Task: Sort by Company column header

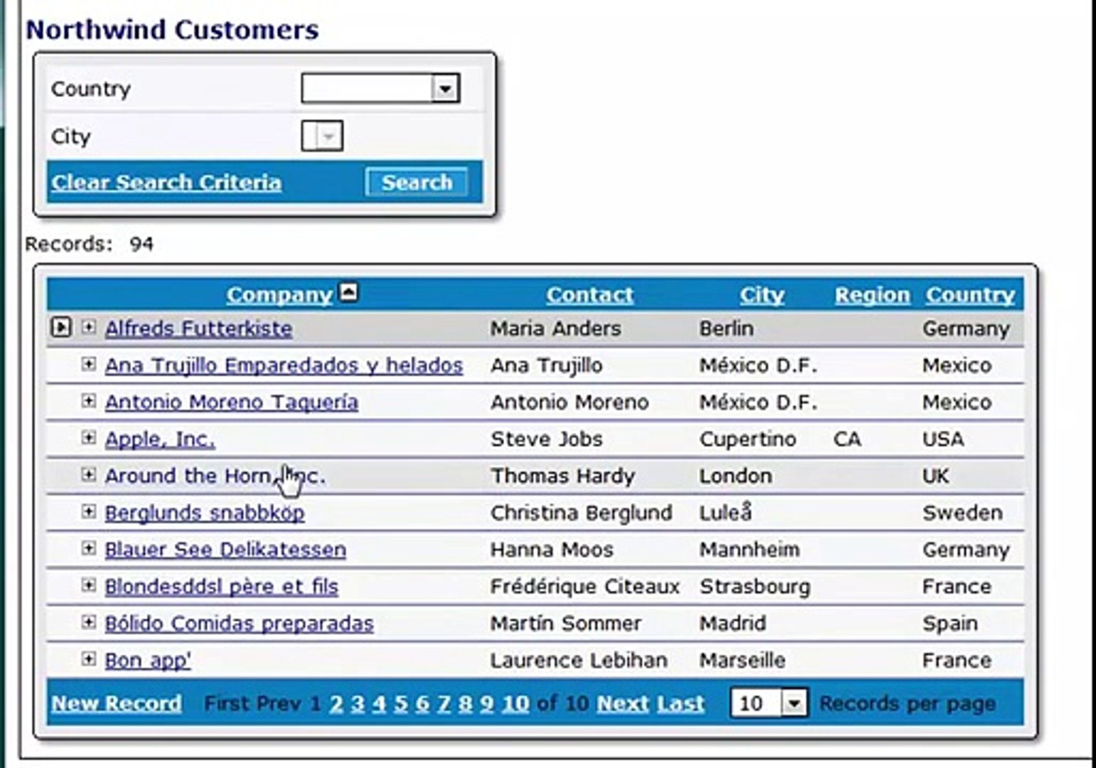Action: [x=279, y=294]
